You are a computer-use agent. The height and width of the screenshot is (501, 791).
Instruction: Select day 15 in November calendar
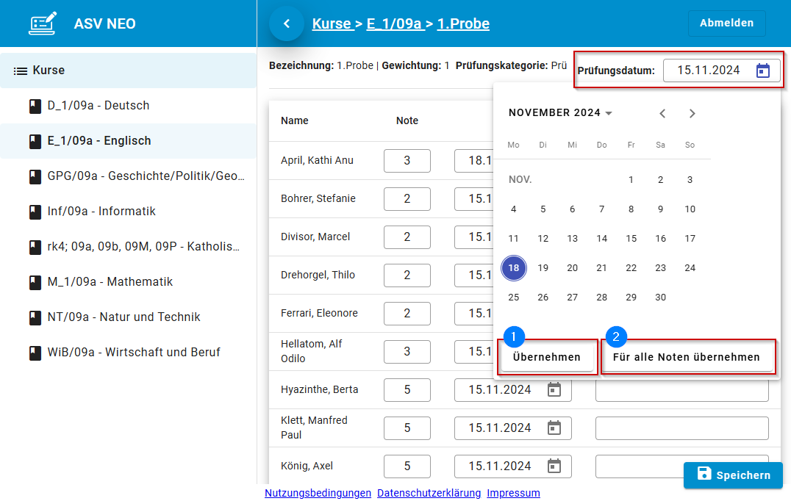click(x=631, y=239)
